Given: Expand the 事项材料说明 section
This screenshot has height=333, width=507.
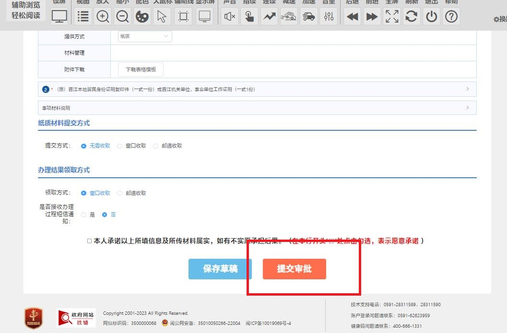Looking at the screenshot, I should point(257,108).
